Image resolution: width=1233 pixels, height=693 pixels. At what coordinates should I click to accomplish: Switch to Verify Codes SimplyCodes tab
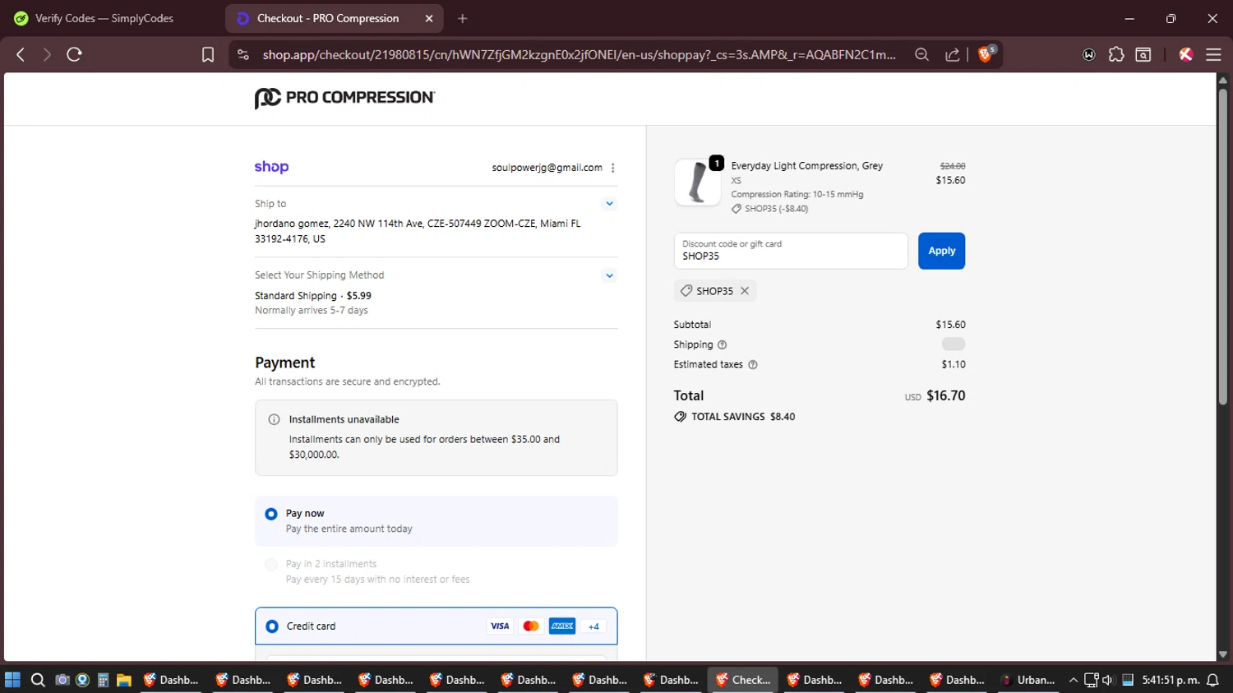tap(104, 18)
